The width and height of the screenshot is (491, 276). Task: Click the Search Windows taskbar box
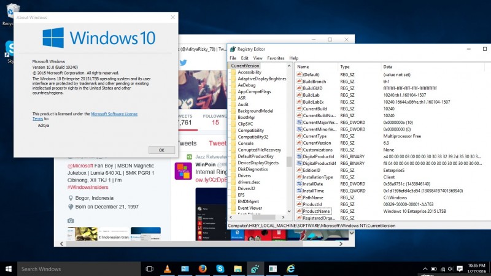coord(79,269)
